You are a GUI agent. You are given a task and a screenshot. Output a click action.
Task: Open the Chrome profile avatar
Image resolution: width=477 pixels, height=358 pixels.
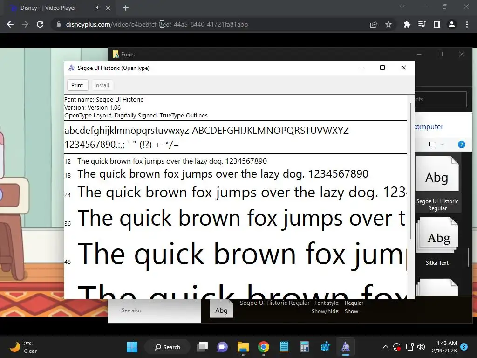point(452,24)
